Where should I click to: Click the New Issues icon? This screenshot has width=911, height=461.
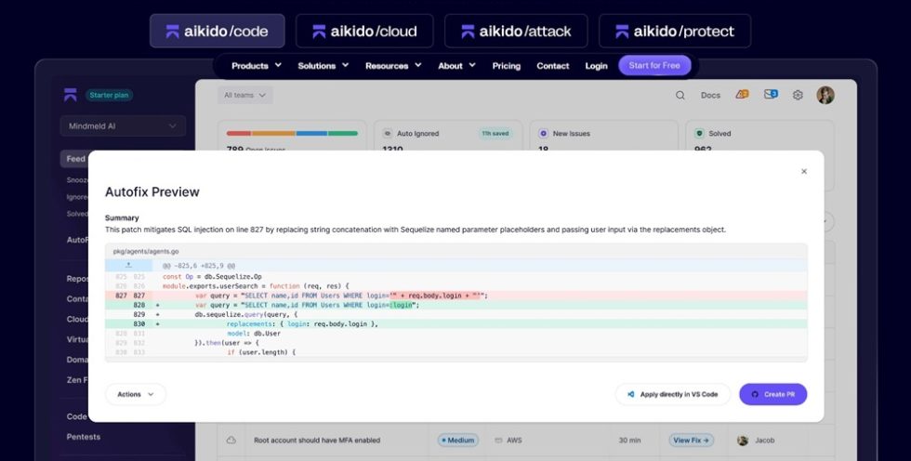coord(543,134)
